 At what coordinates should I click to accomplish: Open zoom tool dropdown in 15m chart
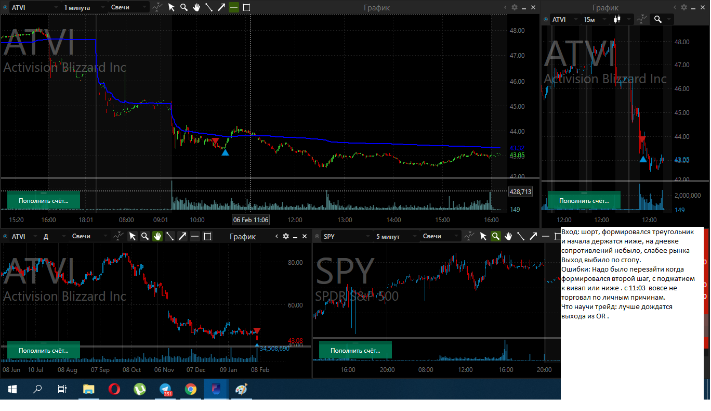662,19
